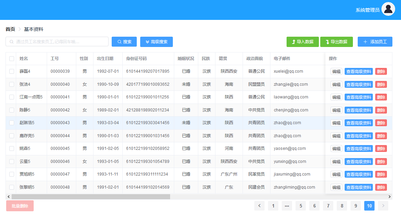Edit the 姚森5 employee record
The image size is (401, 214).
[x=336, y=148]
